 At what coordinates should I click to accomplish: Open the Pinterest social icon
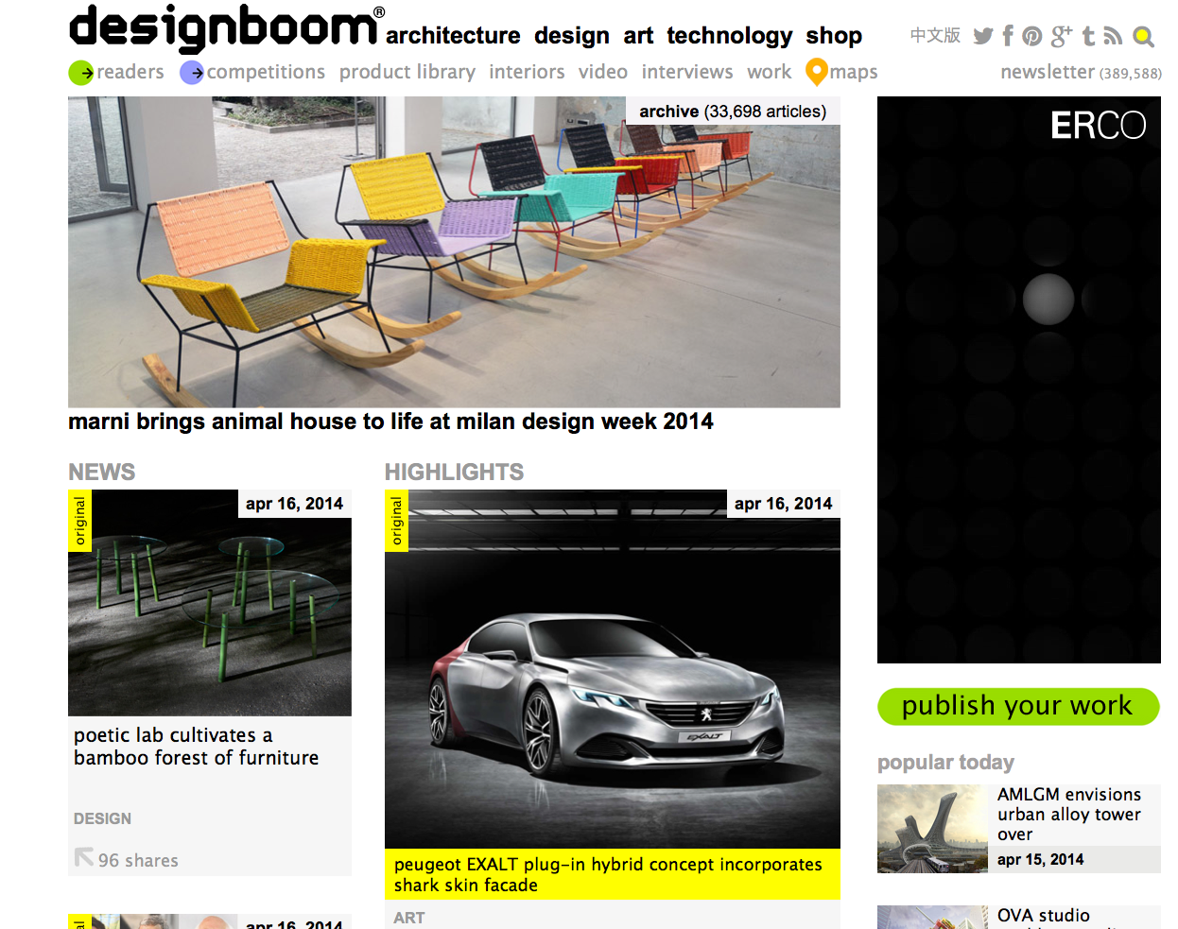1032,37
